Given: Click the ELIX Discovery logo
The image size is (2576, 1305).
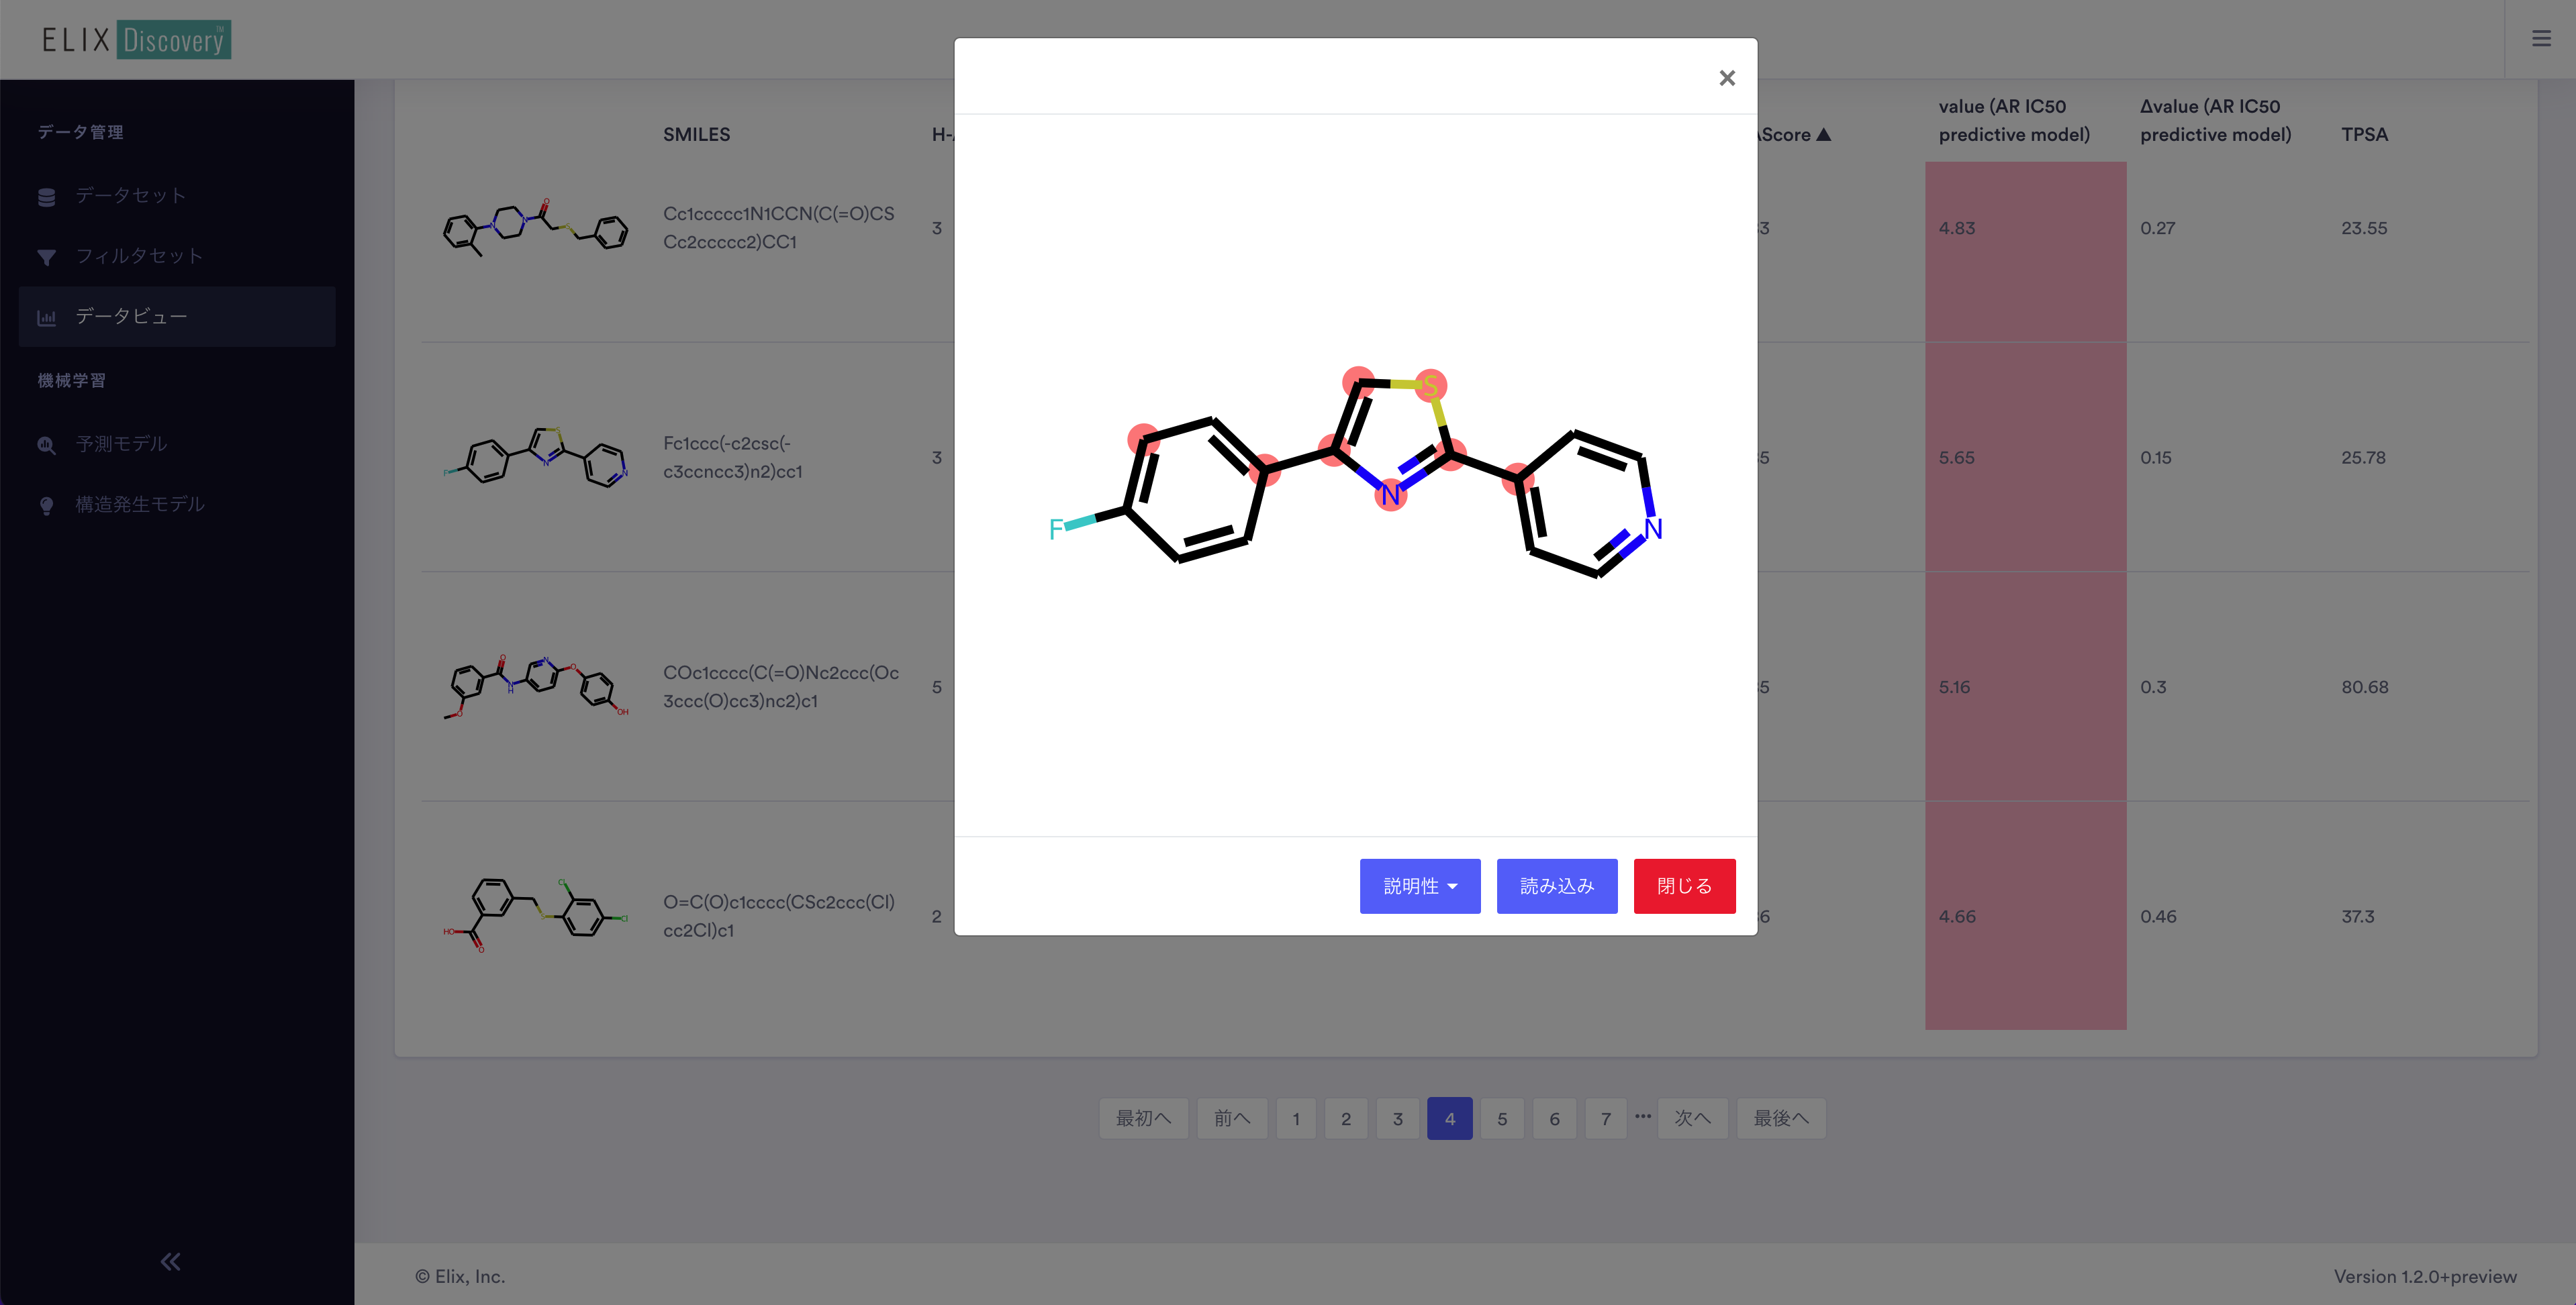Looking at the screenshot, I should (x=136, y=40).
